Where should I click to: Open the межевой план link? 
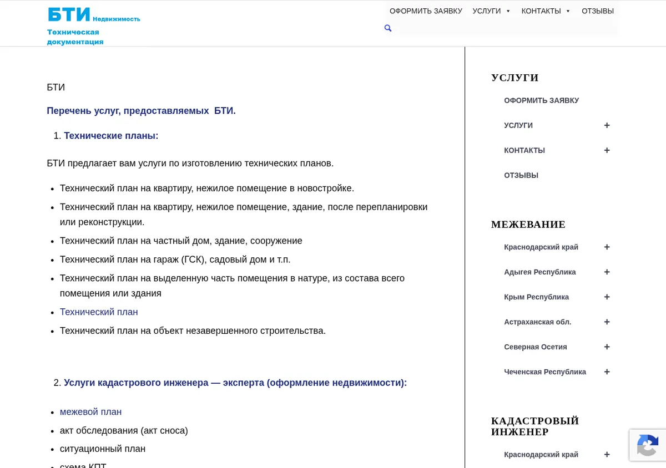click(90, 412)
